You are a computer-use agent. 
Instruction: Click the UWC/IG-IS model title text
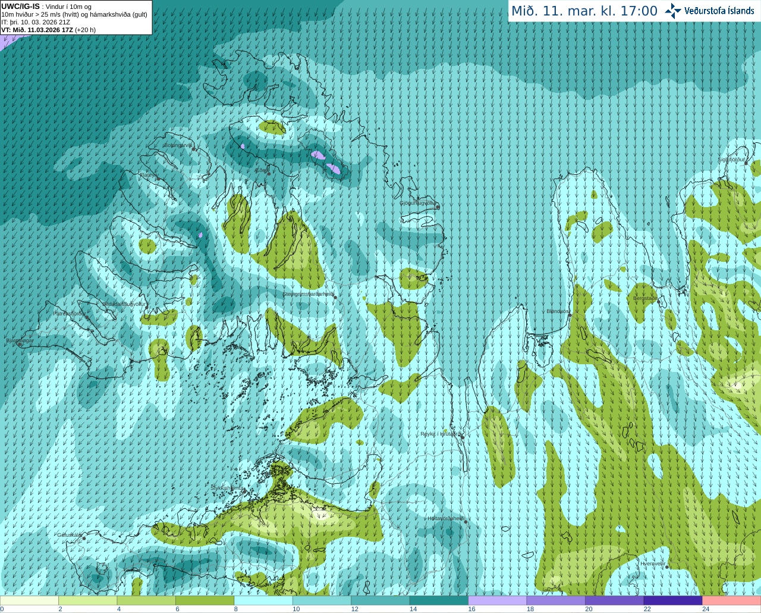pos(20,6)
